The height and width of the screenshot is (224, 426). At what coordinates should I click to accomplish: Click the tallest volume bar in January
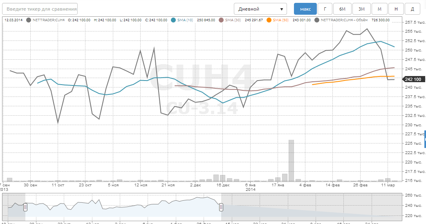point(291,160)
